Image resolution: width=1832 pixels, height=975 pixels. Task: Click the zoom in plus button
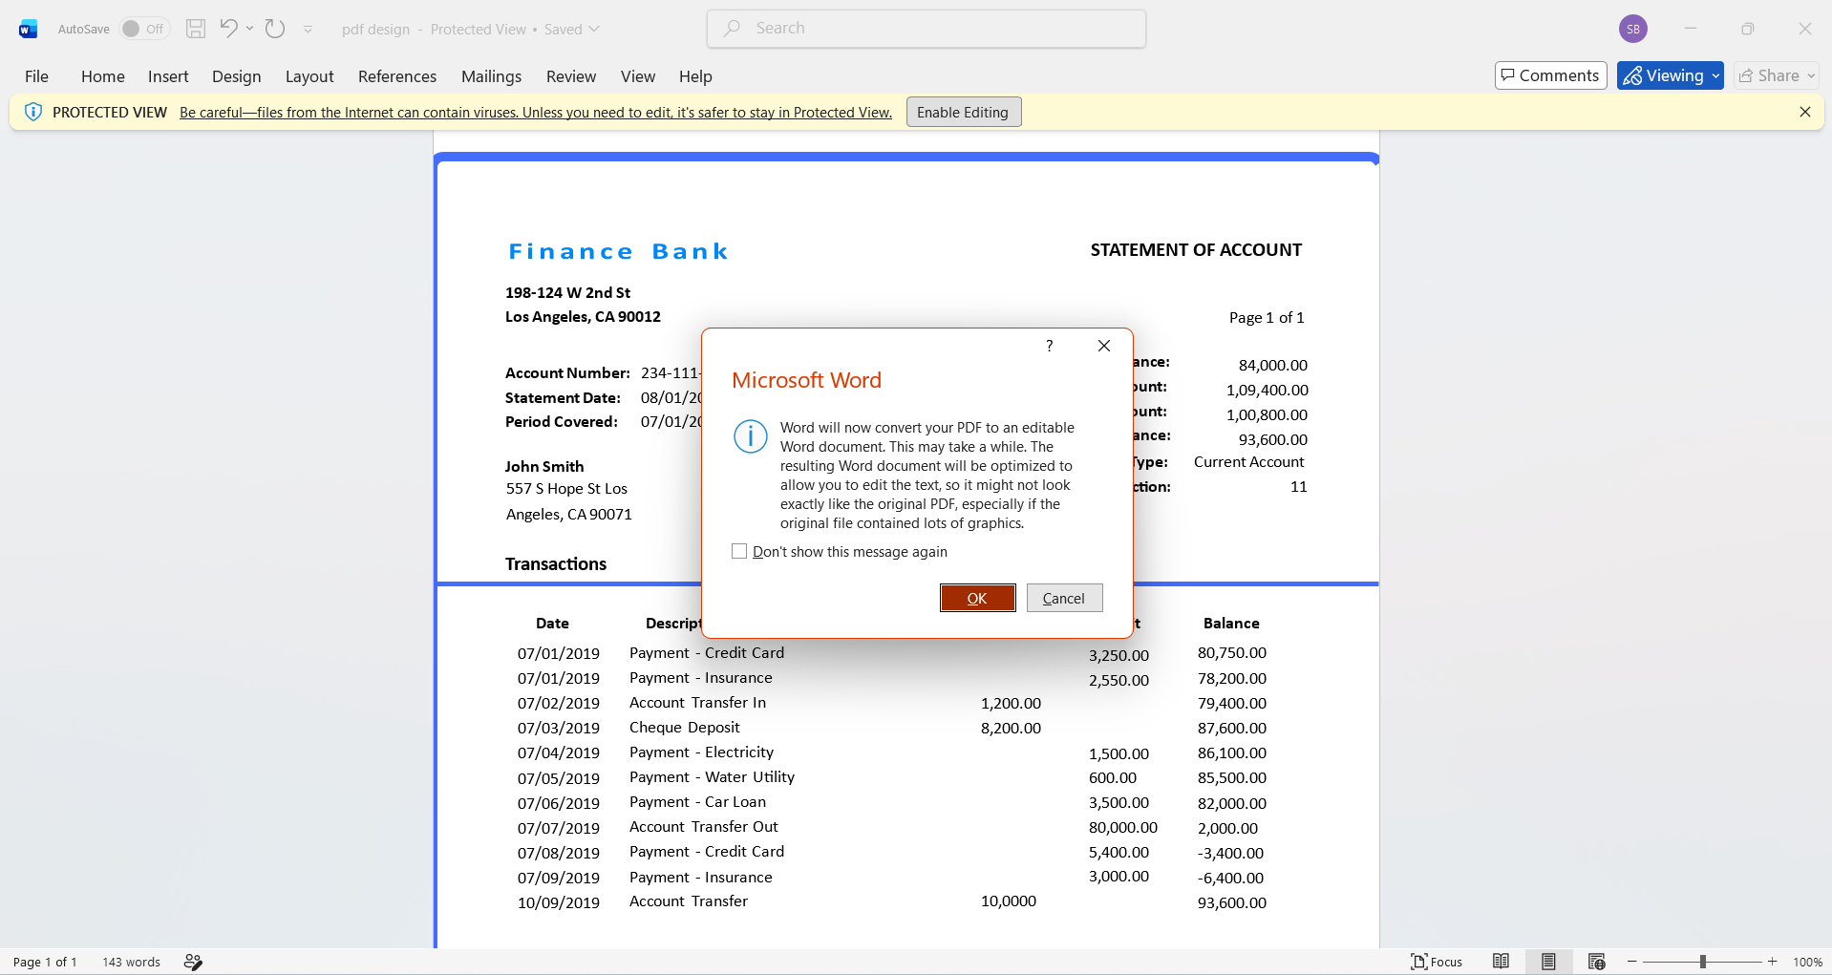click(x=1773, y=962)
